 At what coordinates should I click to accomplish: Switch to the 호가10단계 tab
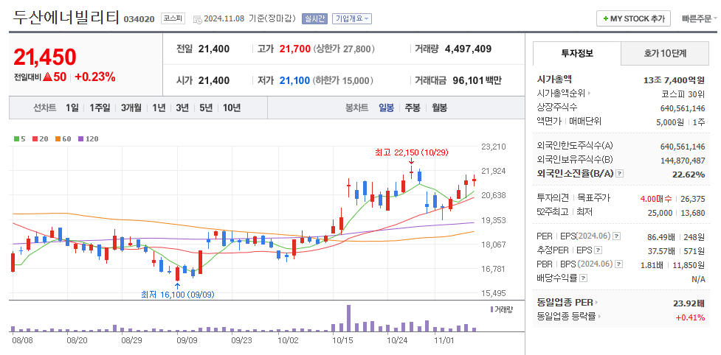(x=665, y=53)
